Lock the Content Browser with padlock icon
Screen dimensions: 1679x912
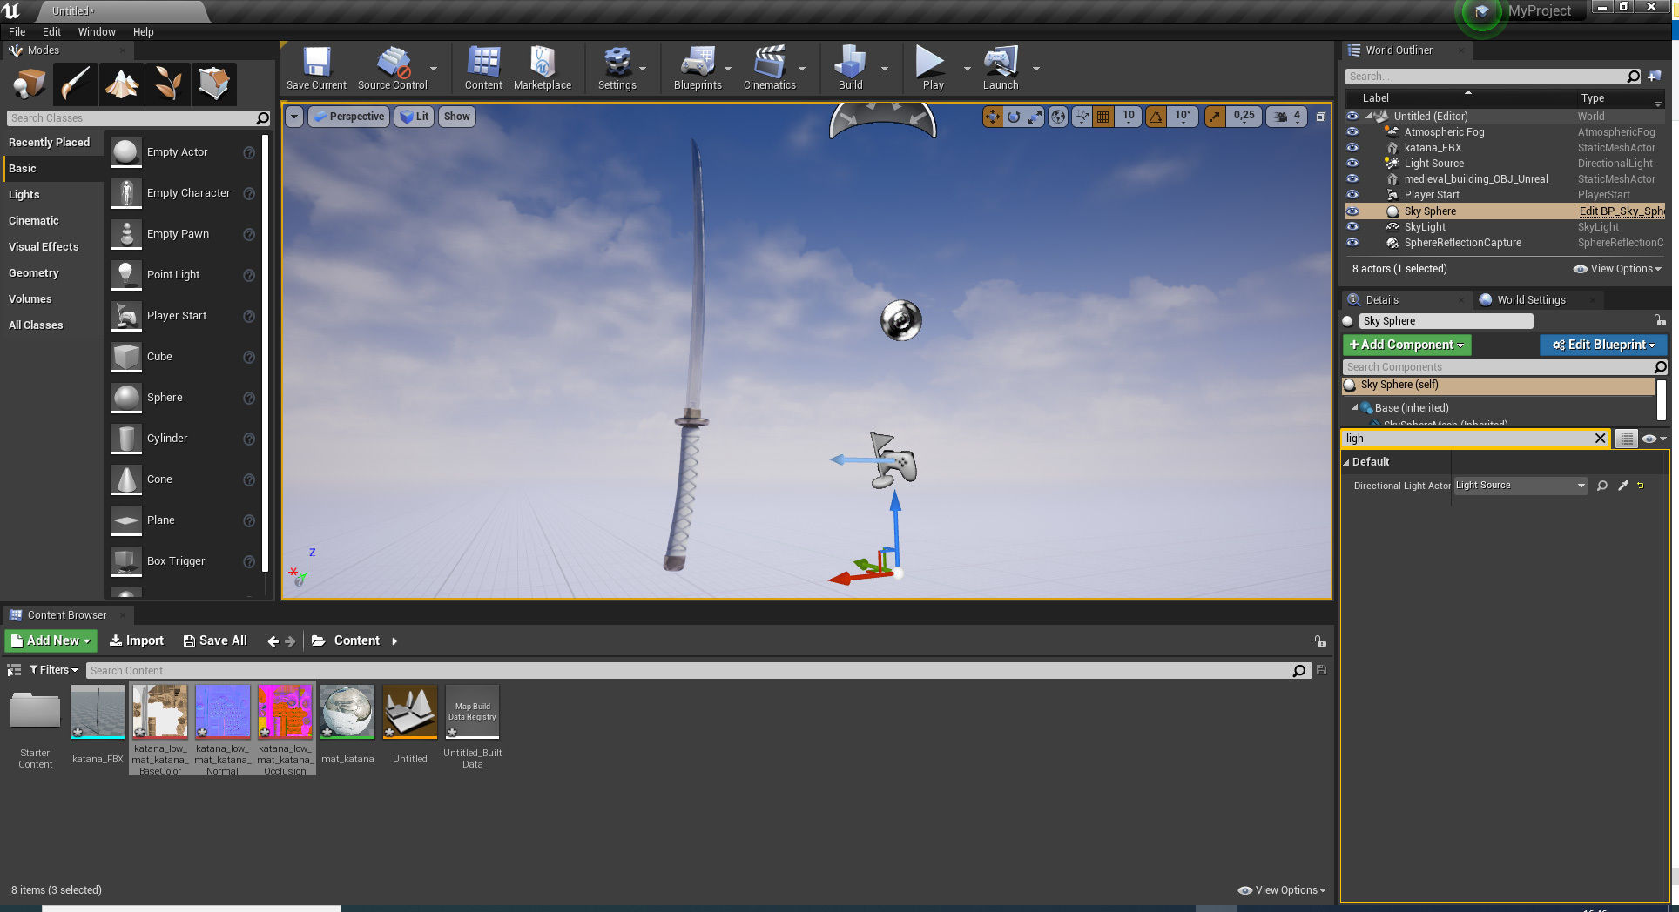(x=1320, y=641)
